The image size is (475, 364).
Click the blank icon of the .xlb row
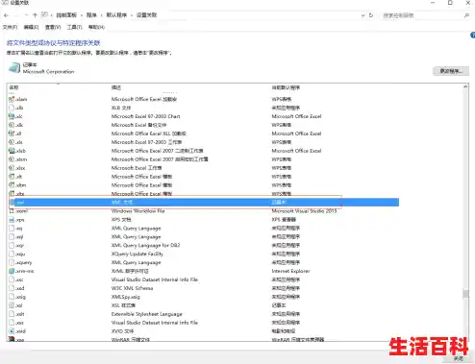tap(12, 108)
